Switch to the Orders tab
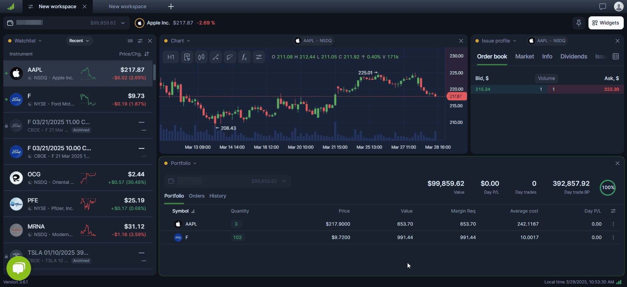This screenshot has width=627, height=287. (197, 196)
